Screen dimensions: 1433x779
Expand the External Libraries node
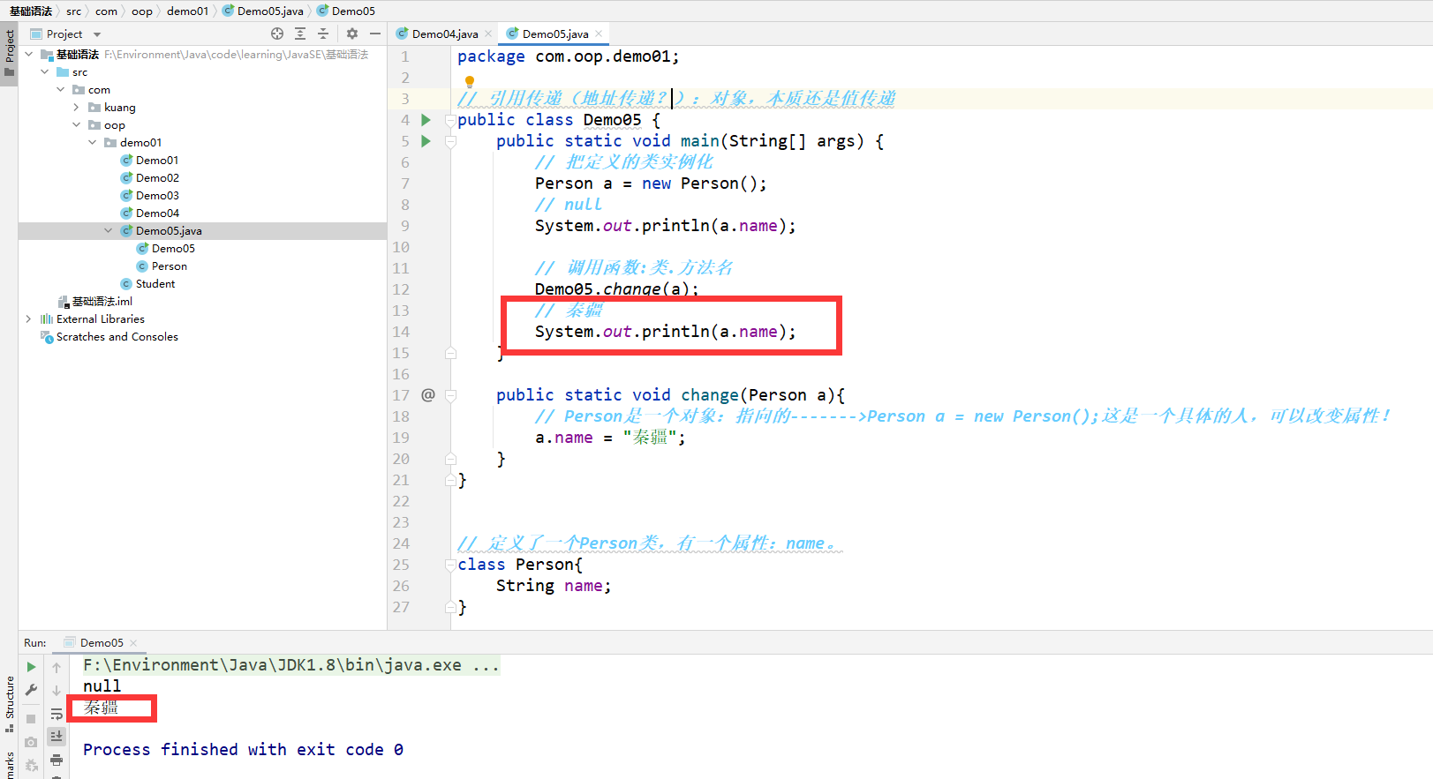pyautogui.click(x=29, y=319)
